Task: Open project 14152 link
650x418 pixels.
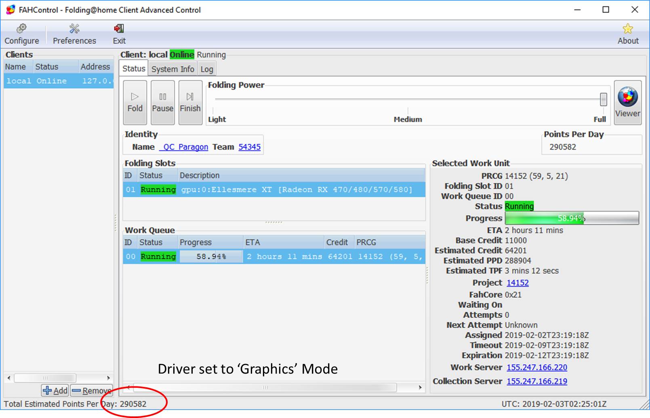Action: coord(517,283)
